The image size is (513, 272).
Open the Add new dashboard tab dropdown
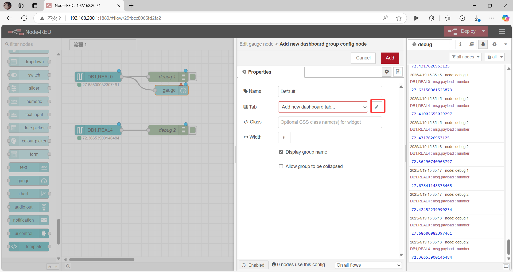tap(322, 107)
